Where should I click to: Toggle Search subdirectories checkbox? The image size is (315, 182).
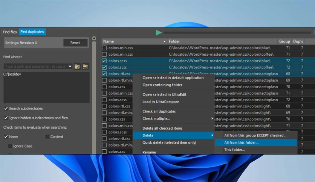[x=6, y=108]
